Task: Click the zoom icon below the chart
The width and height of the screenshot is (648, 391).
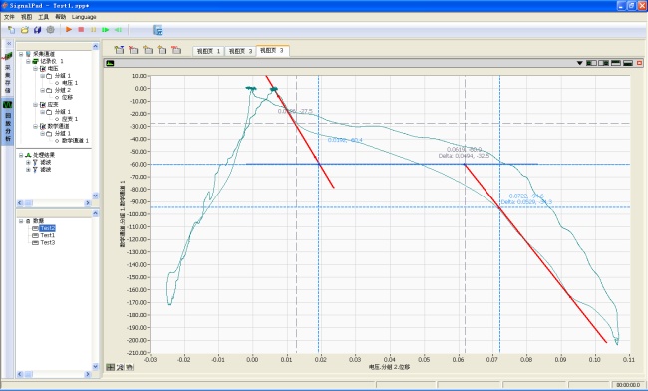Action: point(120,367)
